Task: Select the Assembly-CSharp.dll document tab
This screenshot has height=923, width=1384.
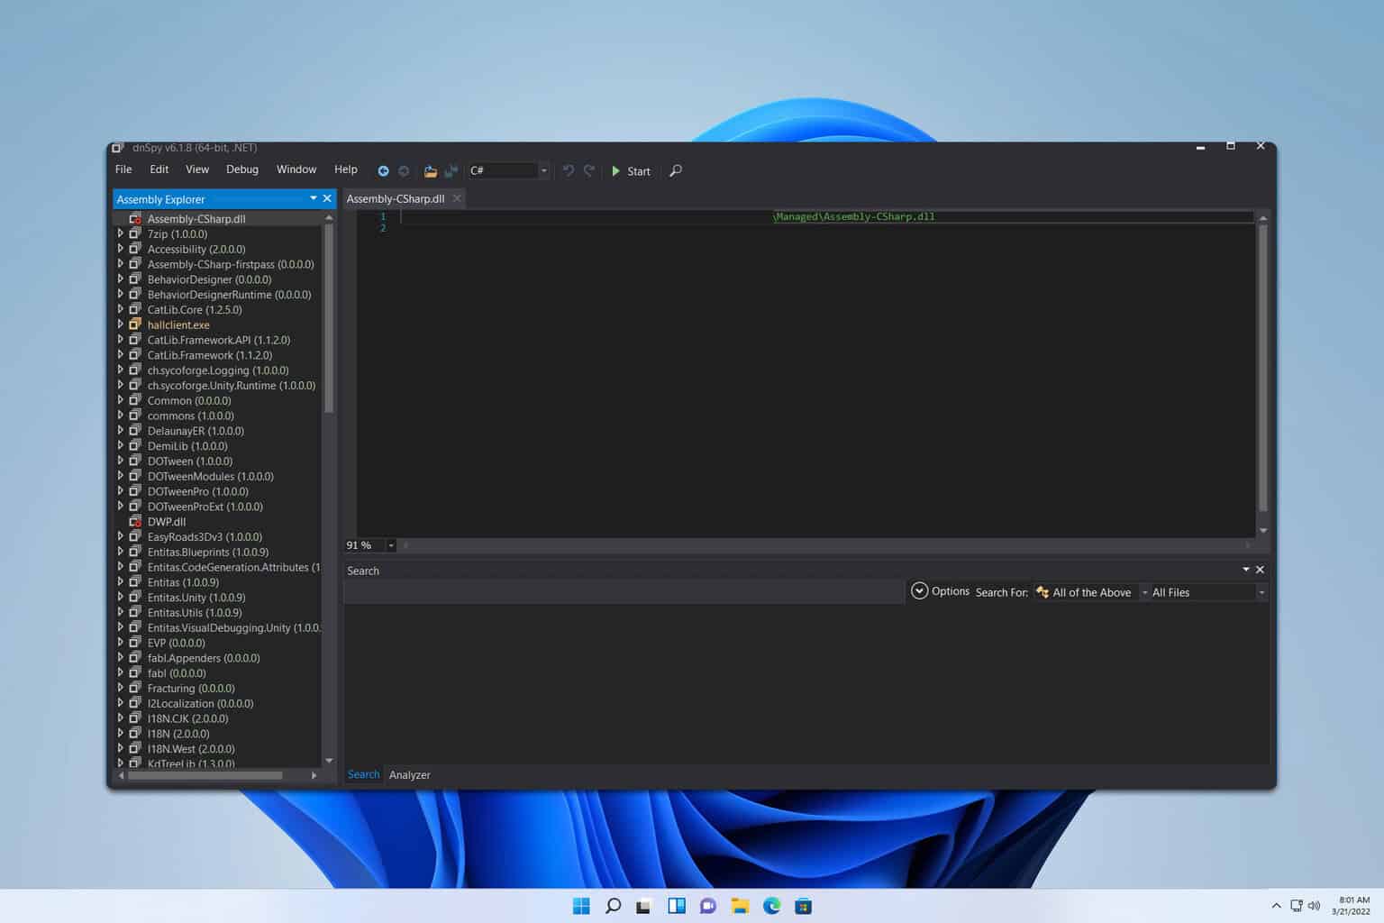Action: pos(396,198)
